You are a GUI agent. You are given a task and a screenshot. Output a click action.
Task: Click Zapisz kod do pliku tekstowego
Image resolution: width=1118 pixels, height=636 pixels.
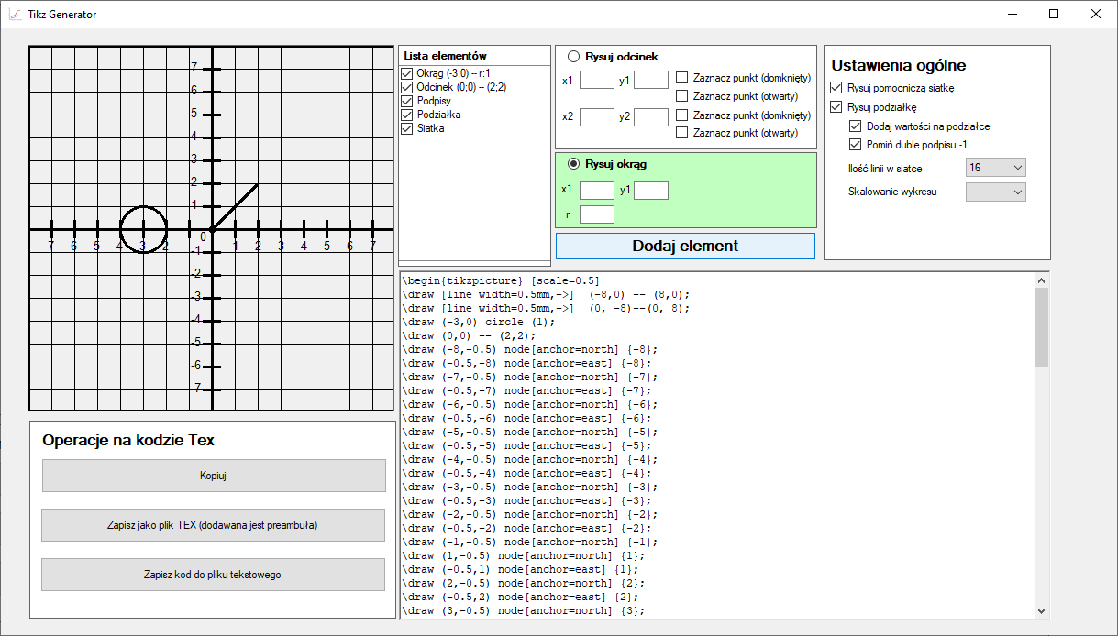tap(213, 575)
